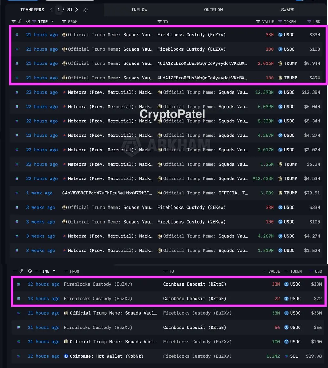Open Fireblocks Custody (EuZXv) sender on the $56 row
Image resolution: width=328 pixels, height=368 pixels.
[x=98, y=327]
